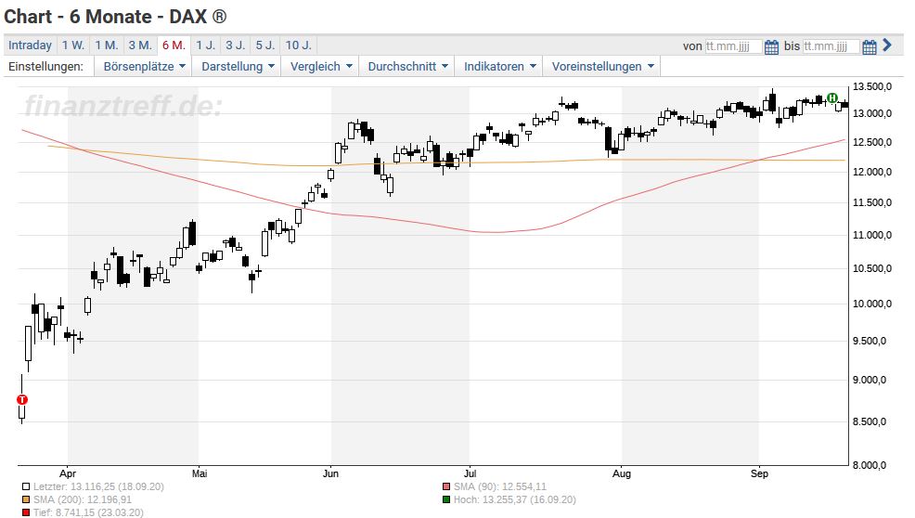Click the 'Chart - 6 Monate - DAX' heading
The image size is (915, 518).
[115, 17]
